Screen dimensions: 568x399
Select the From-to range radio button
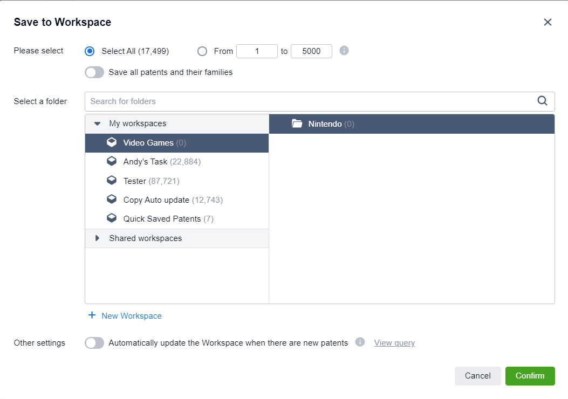click(202, 51)
